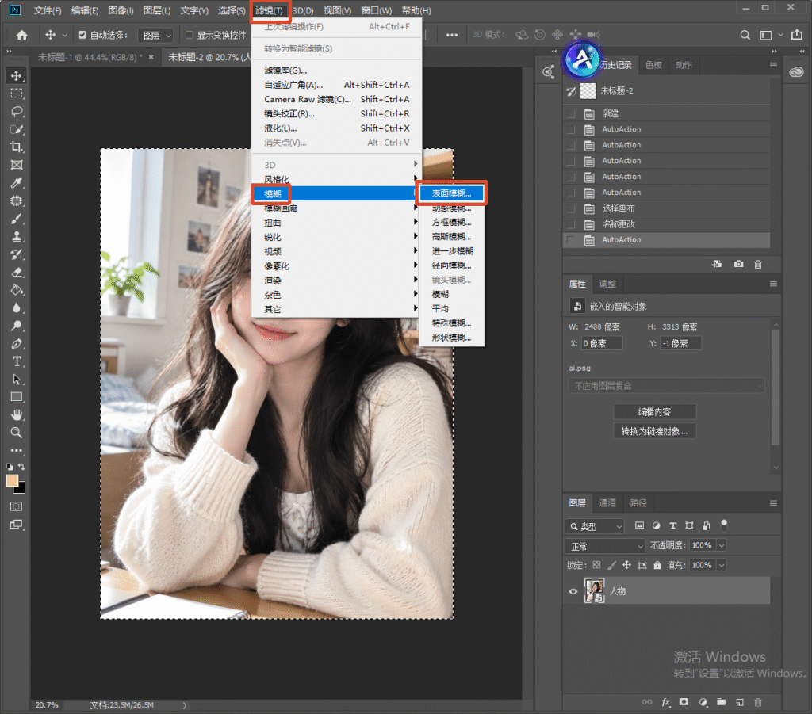812x714 pixels.
Task: Choose 表面模糊 menu entry
Action: click(451, 193)
